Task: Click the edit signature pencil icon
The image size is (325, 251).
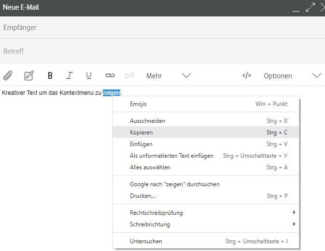Action: click(x=29, y=75)
